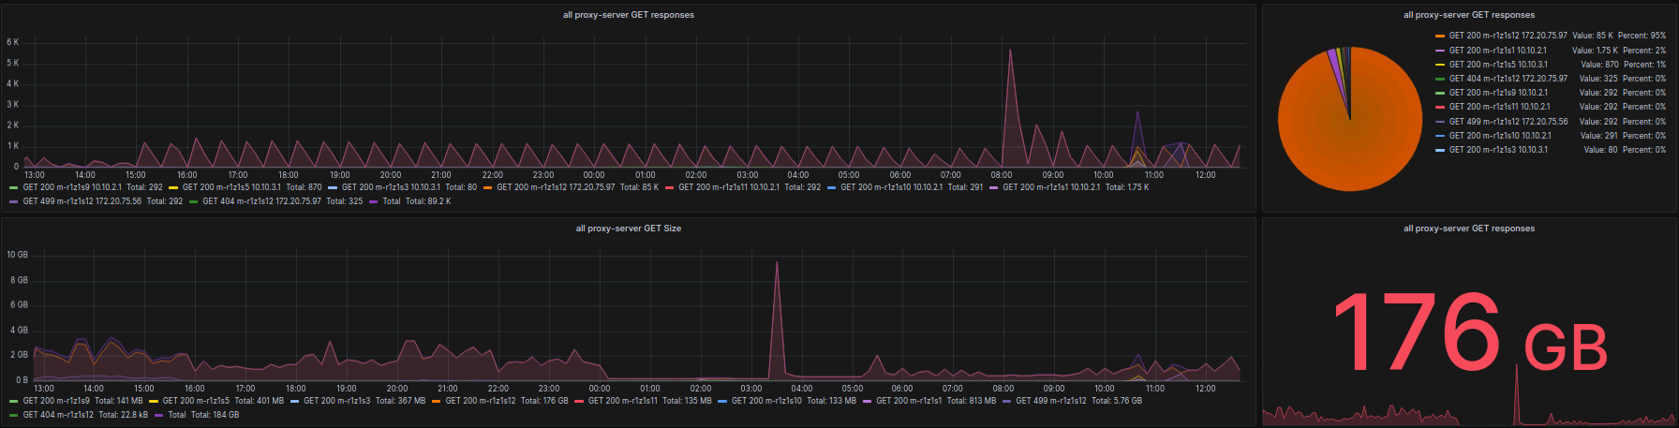Viewport: 1679px width, 428px height.
Task: Open purple color swatch for m-r1z1s1 in pie legend
Action: 1440,51
